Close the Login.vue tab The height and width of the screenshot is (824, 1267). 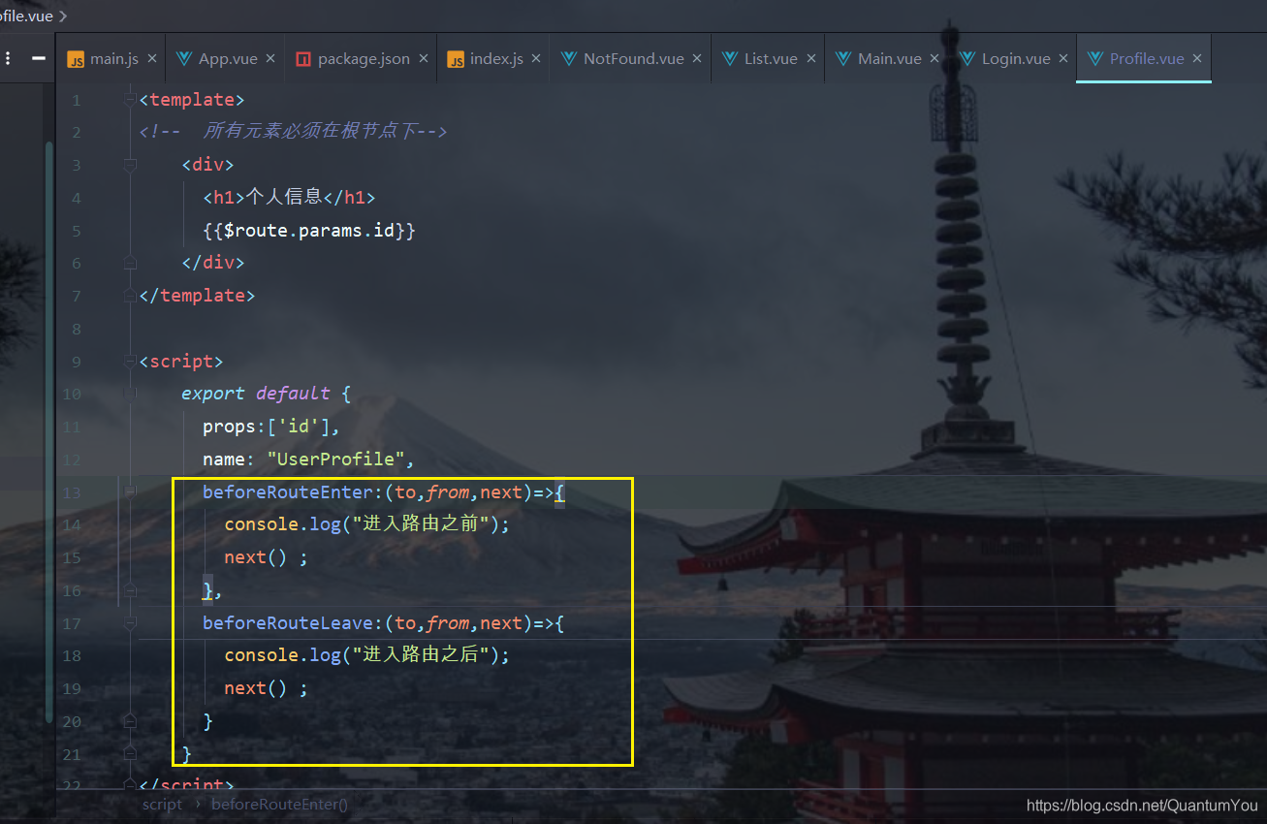point(1063,59)
